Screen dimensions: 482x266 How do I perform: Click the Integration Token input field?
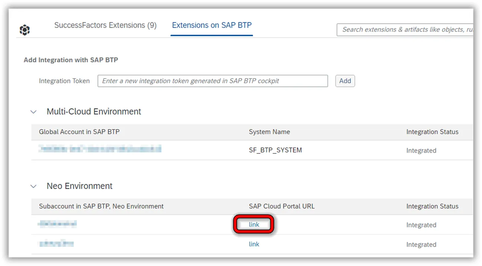(x=213, y=81)
